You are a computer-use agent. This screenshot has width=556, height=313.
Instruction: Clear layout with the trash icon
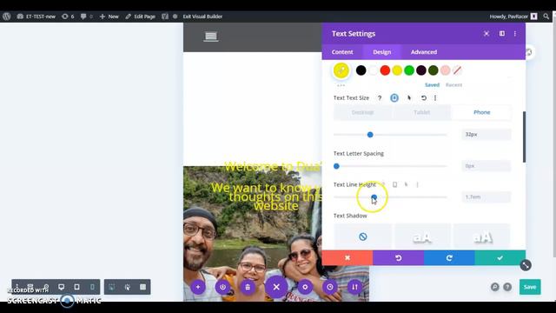(x=248, y=287)
